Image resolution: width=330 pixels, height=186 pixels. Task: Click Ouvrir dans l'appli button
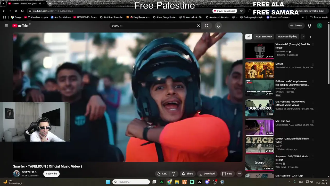pos(225,11)
